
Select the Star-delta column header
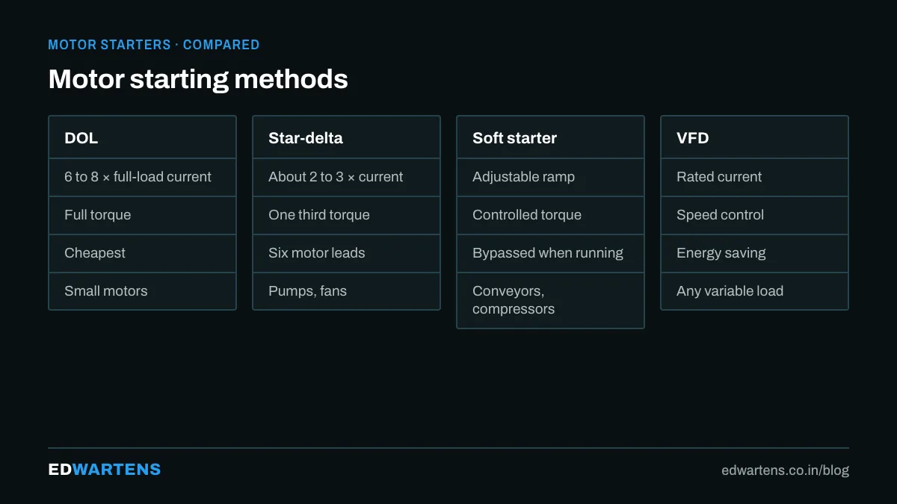coord(346,137)
